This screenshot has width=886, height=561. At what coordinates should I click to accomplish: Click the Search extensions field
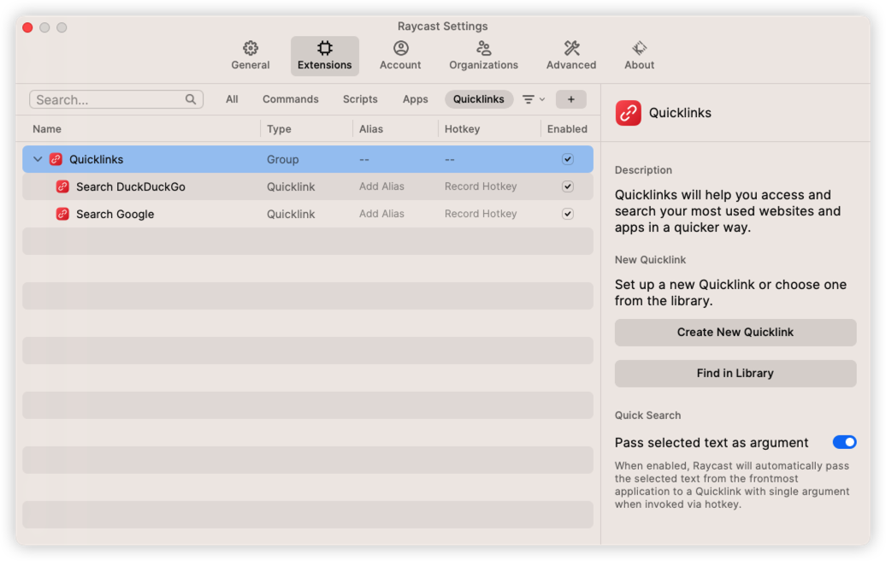[x=115, y=99]
